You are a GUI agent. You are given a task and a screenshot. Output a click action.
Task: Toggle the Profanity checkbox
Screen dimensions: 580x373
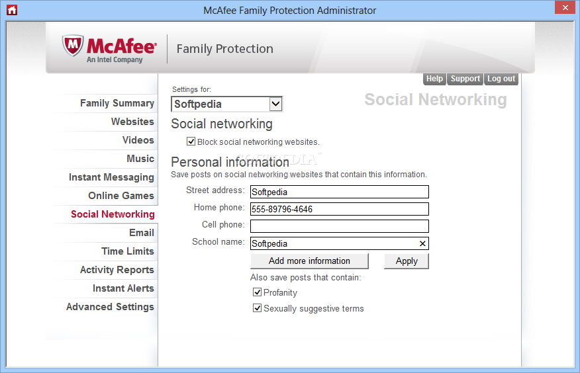click(x=257, y=292)
